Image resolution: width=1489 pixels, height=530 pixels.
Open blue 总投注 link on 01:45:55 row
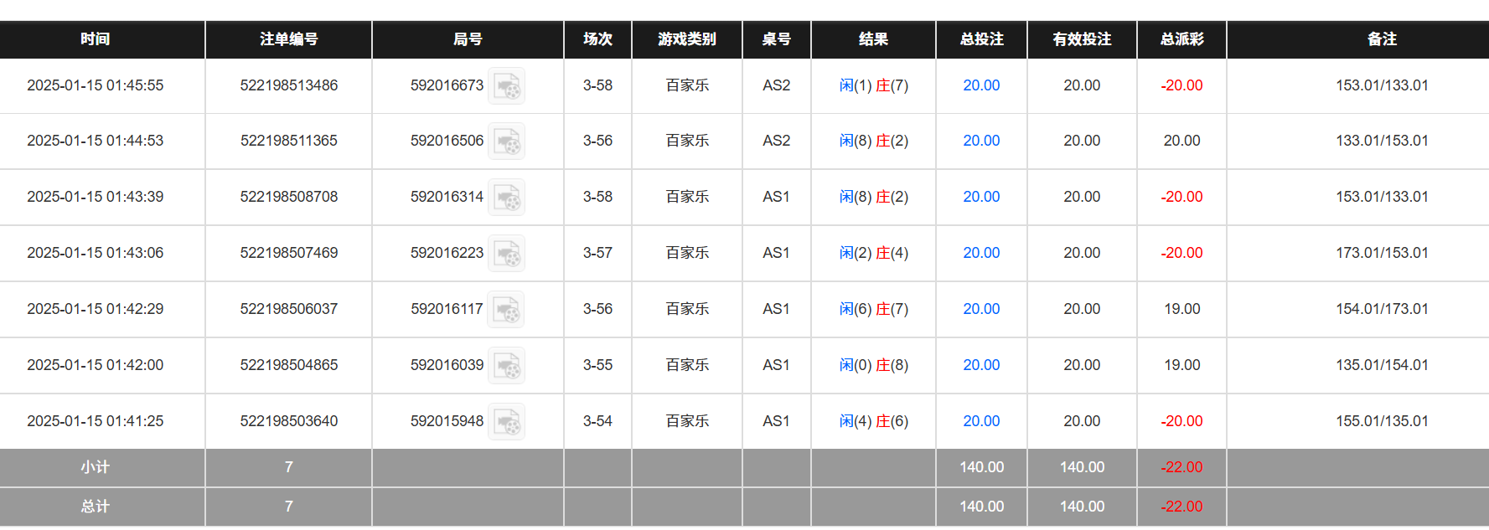(981, 85)
